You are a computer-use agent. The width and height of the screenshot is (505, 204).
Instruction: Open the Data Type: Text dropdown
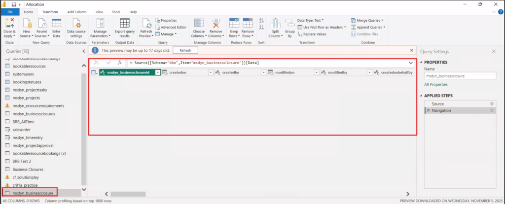click(x=311, y=20)
